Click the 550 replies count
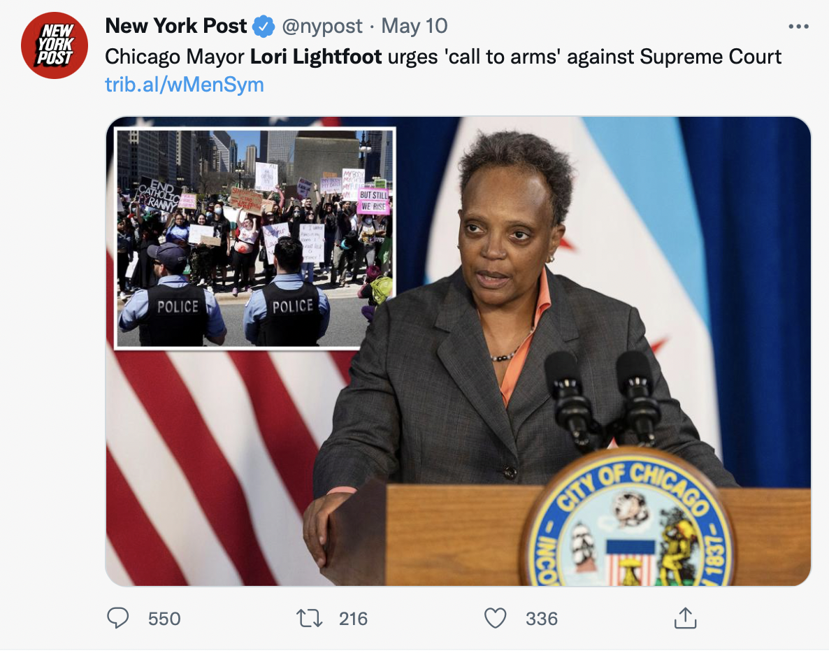Image resolution: width=829 pixels, height=653 pixels. [164, 619]
